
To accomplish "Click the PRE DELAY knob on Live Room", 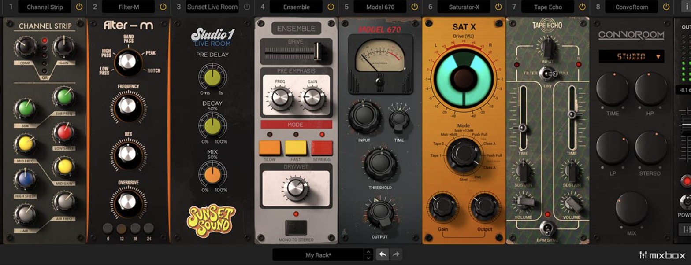I will pyautogui.click(x=212, y=77).
